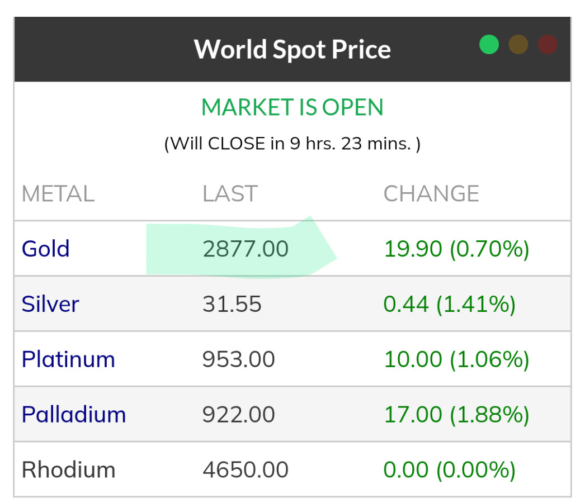Screen dimensions: 585x503
Task: Click the red status dot
Action: coord(548,45)
